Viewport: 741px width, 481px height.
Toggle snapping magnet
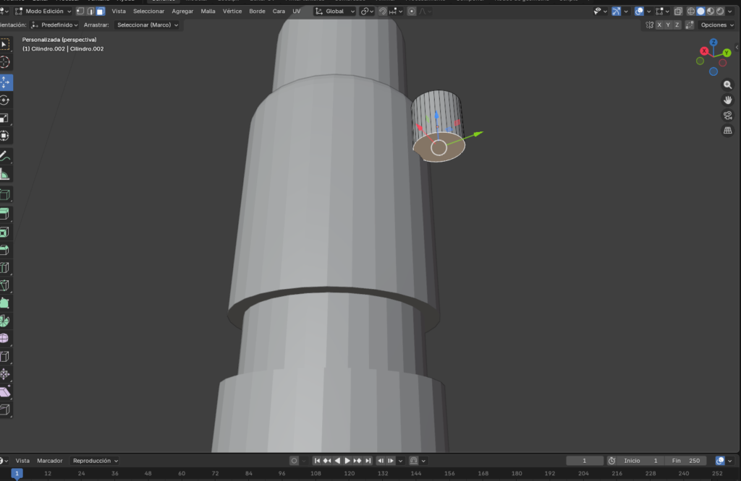383,12
